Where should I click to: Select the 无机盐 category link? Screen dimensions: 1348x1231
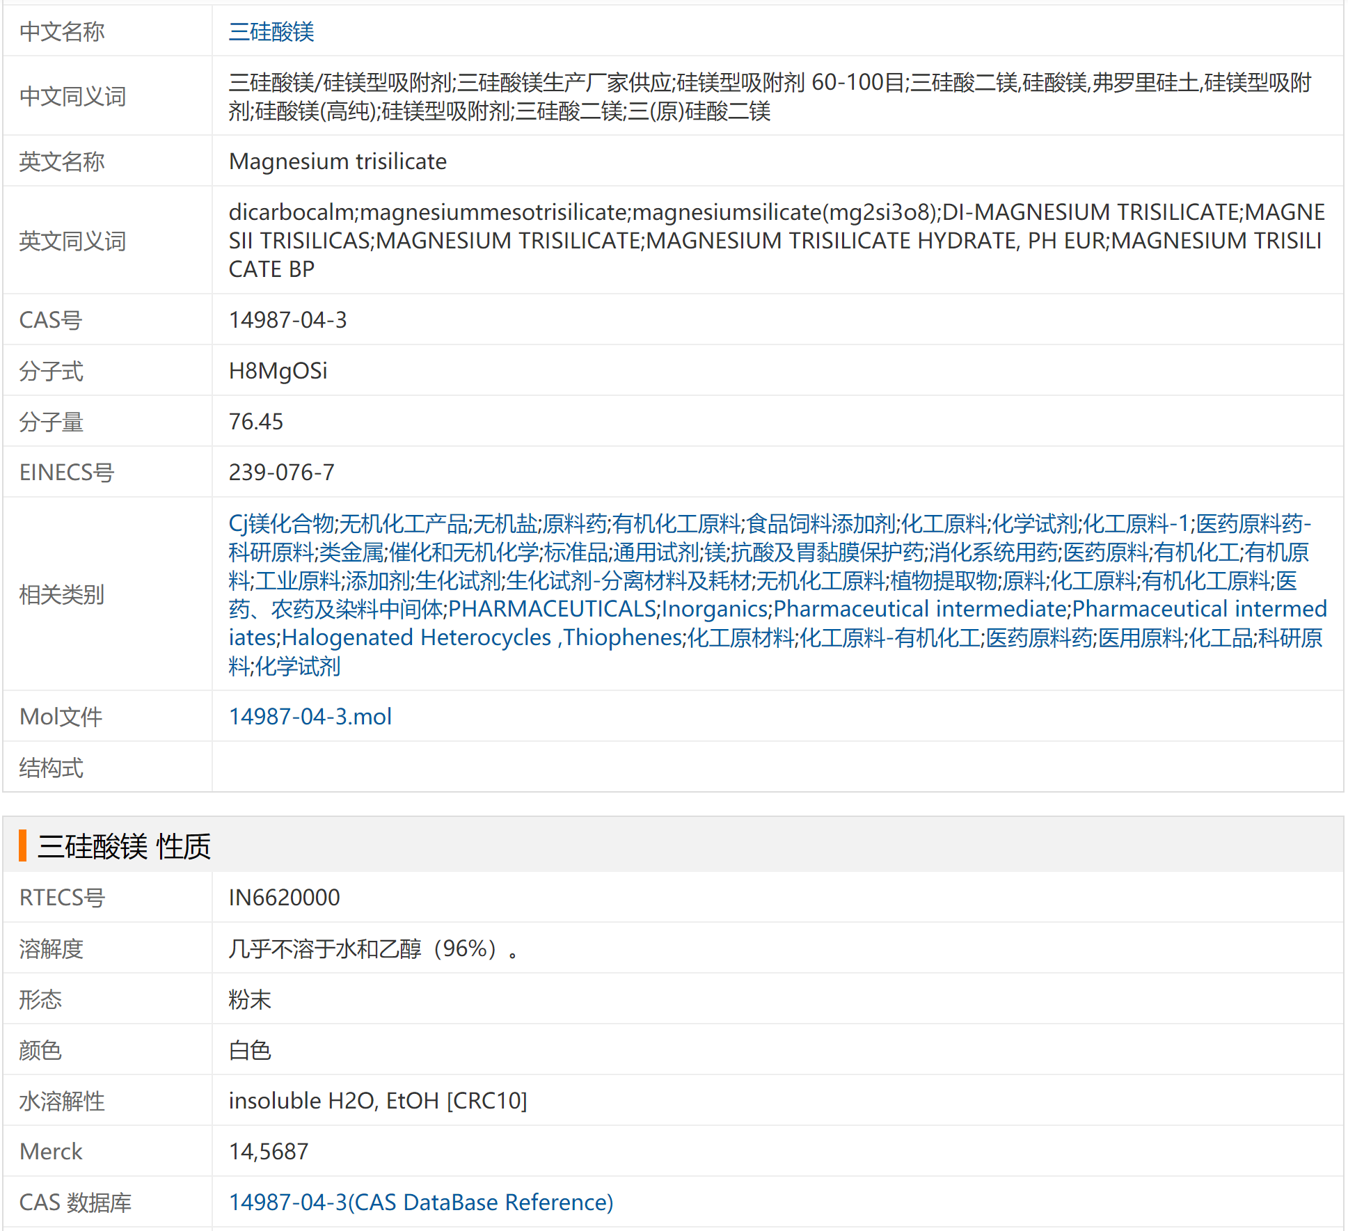pos(505,523)
